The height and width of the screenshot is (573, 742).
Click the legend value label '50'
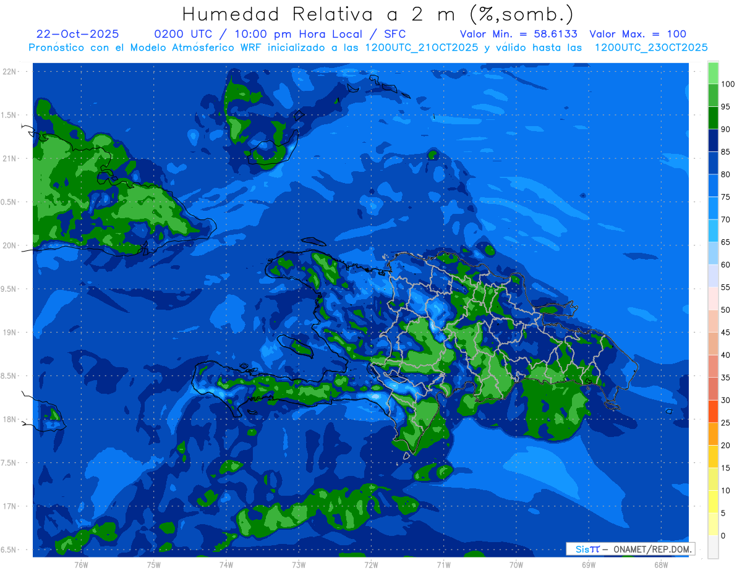(725, 310)
